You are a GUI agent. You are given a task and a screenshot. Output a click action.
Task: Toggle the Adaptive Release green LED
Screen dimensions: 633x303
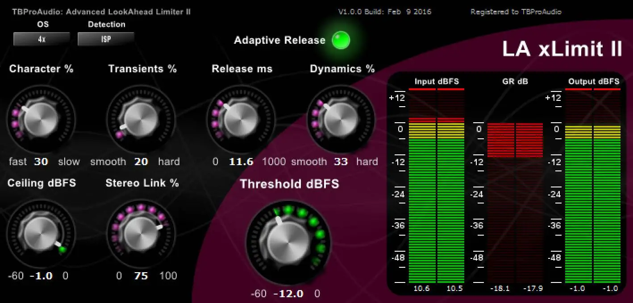click(341, 41)
